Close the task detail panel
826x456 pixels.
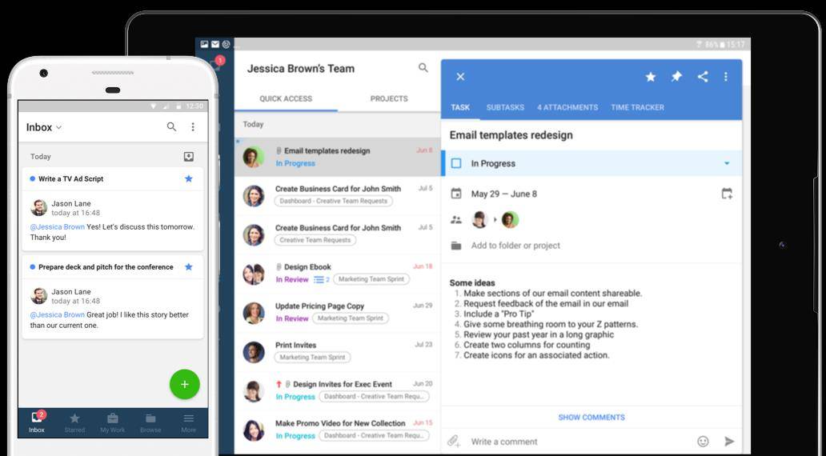pos(460,77)
